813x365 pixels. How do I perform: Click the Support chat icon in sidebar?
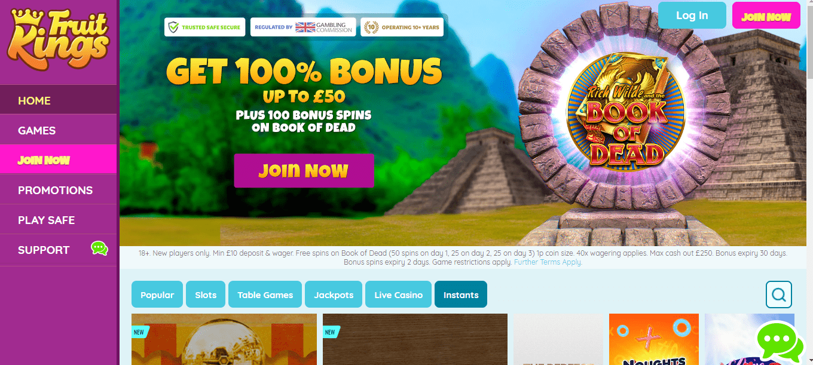[x=99, y=248]
